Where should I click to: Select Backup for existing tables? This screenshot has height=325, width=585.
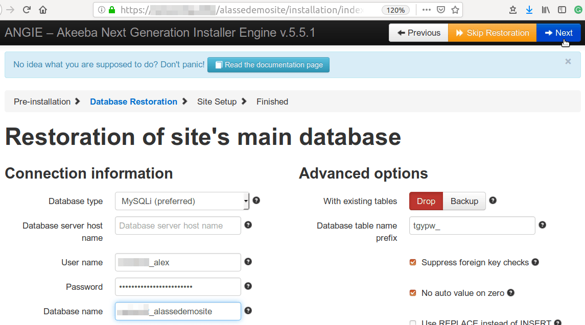[x=464, y=201]
